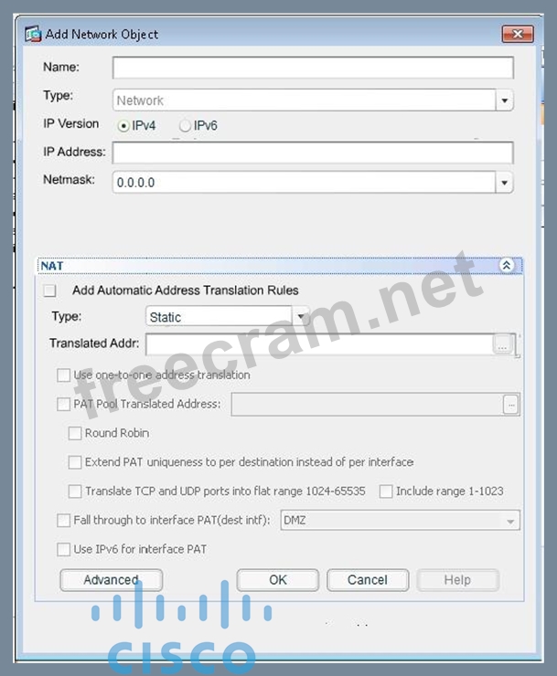Select the IPv4 radio button
The height and width of the screenshot is (676, 557).
[124, 125]
